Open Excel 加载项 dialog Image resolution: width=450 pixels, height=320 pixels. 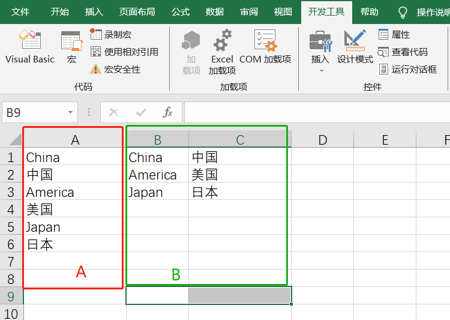coord(222,52)
